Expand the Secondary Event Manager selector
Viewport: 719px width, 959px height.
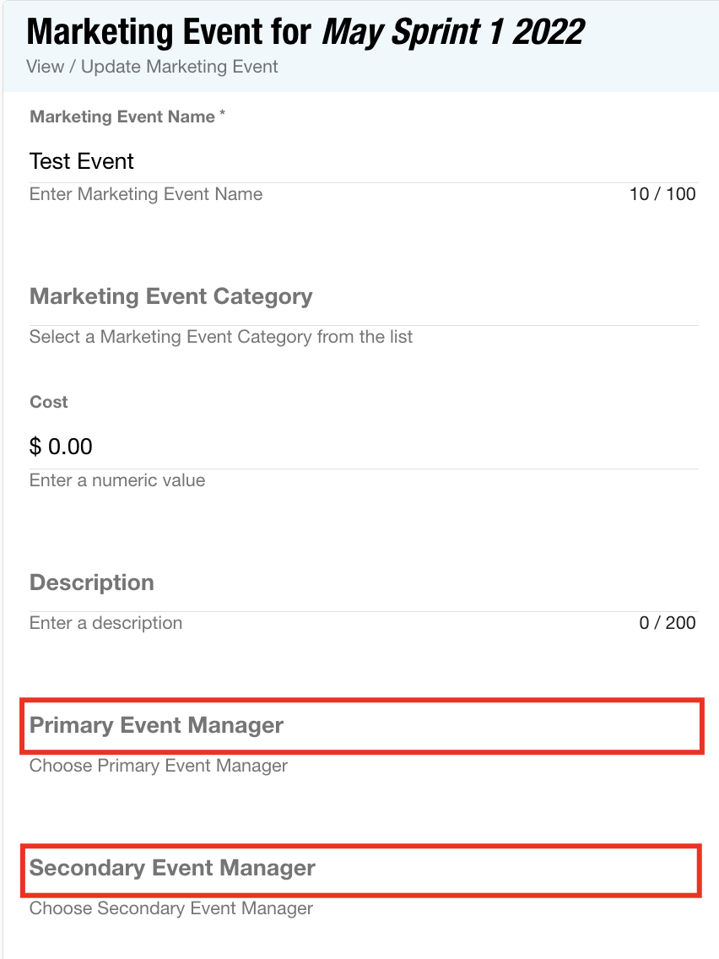(363, 869)
